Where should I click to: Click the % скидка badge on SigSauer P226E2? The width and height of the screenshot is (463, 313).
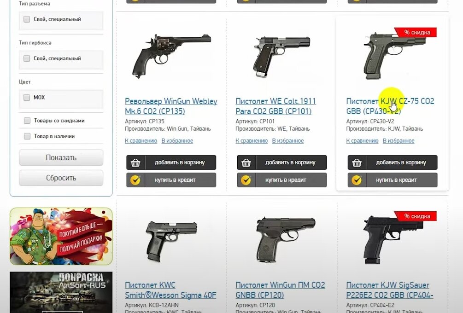point(417,216)
